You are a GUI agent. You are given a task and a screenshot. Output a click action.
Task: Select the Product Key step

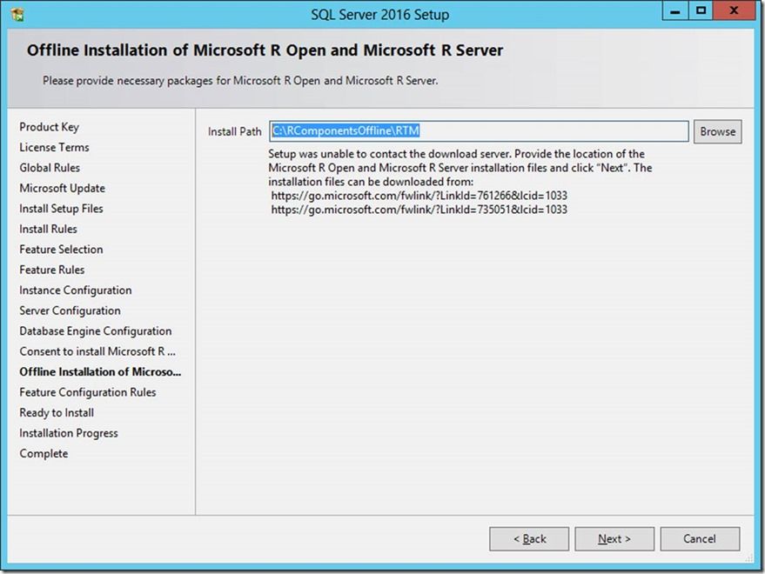tap(50, 127)
